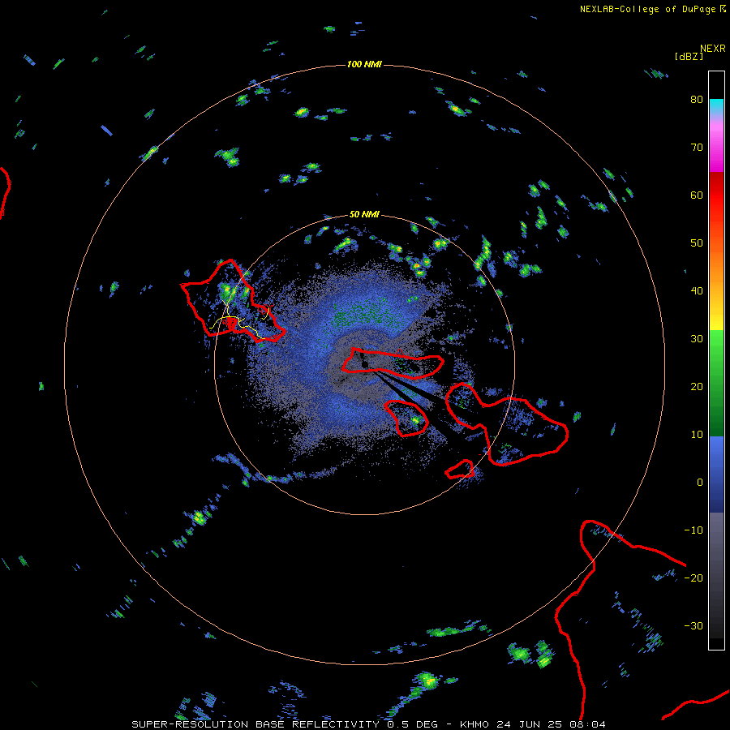Click the 30 dBZ scale value
The image size is (730, 730).
point(697,339)
